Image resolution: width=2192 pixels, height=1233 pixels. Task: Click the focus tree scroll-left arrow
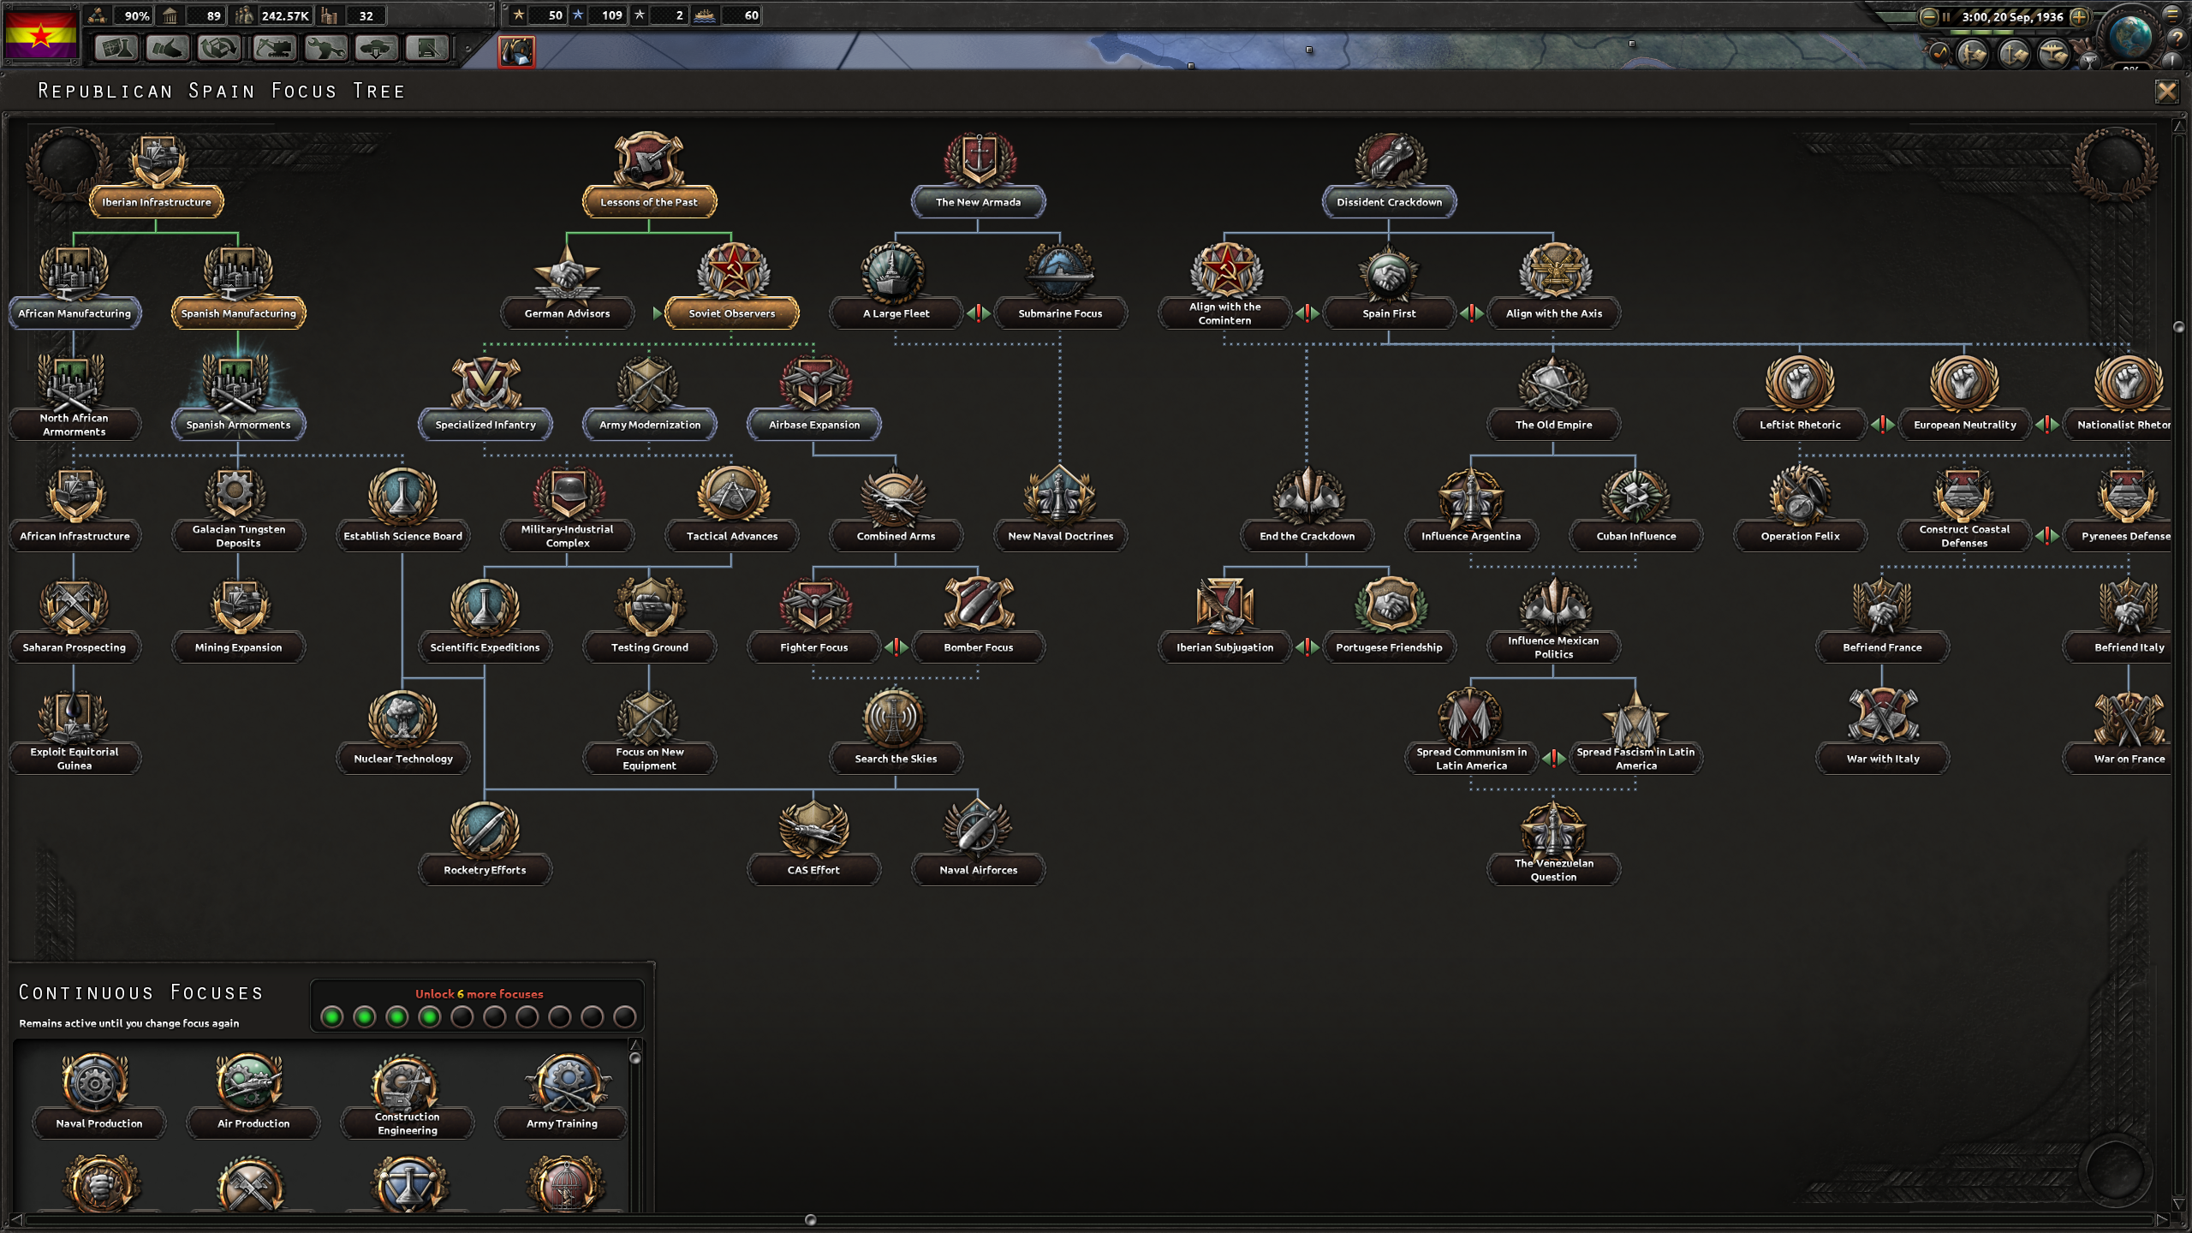[15, 1219]
